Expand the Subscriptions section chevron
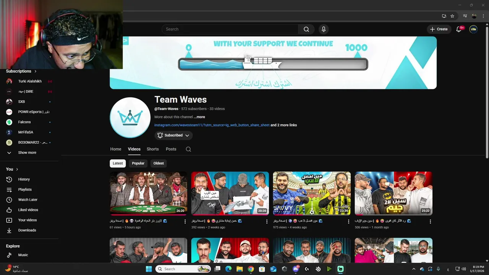 pyautogui.click(x=36, y=71)
